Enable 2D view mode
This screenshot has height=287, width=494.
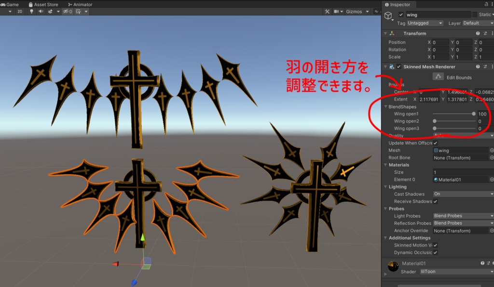tap(19, 12)
